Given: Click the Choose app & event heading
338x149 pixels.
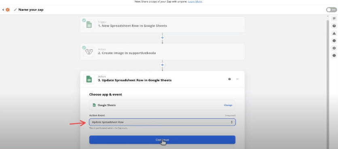Looking at the screenshot, I should coord(106,94).
